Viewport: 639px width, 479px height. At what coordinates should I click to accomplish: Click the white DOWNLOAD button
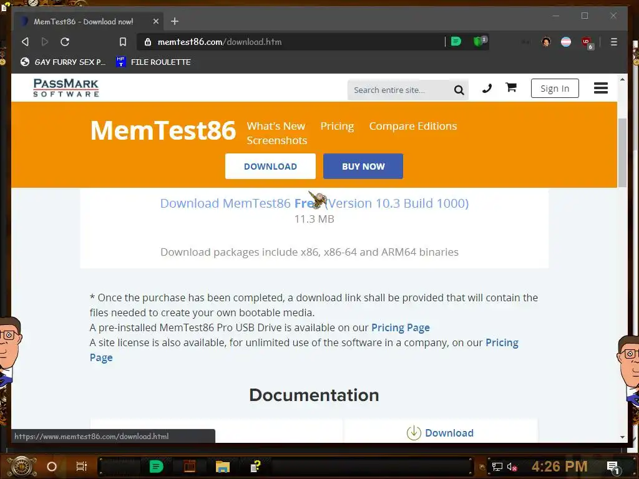[x=270, y=166]
